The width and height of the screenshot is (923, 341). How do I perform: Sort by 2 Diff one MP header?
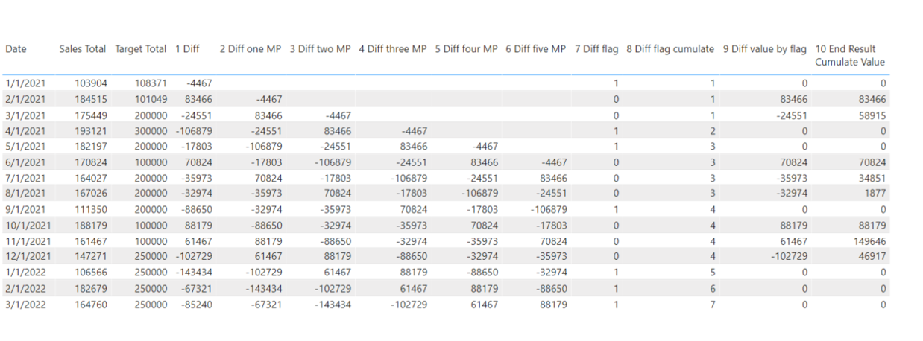pyautogui.click(x=250, y=49)
